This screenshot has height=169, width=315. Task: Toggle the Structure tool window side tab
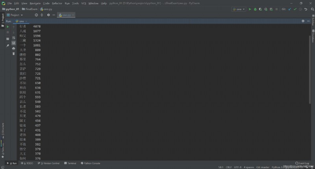point(3,130)
